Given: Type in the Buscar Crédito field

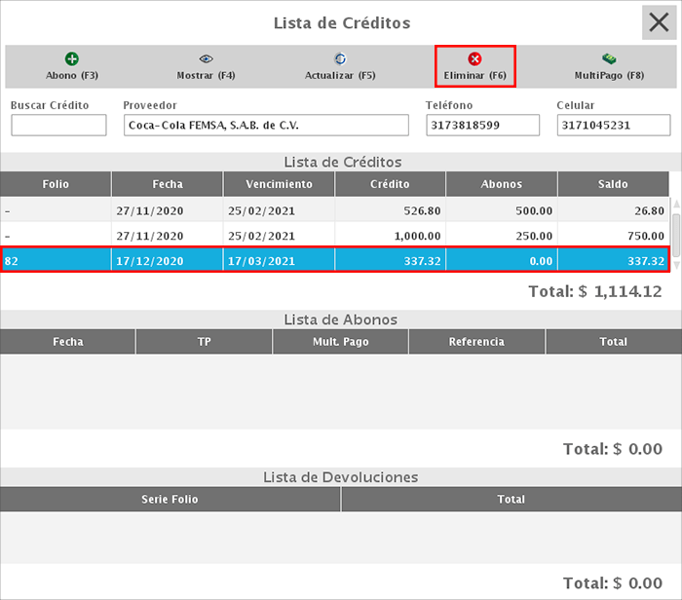Looking at the screenshot, I should [x=58, y=126].
